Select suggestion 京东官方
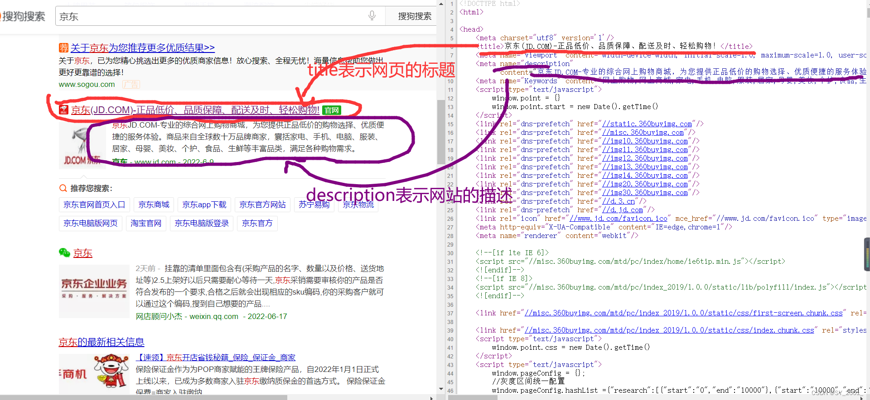The width and height of the screenshot is (870, 400). pyautogui.click(x=257, y=223)
